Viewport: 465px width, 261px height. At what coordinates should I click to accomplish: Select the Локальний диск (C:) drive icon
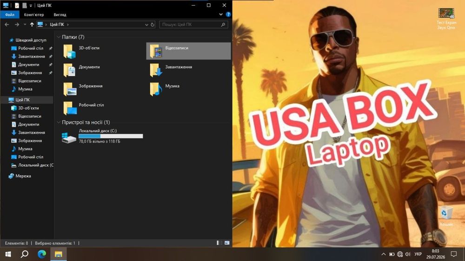coord(69,138)
